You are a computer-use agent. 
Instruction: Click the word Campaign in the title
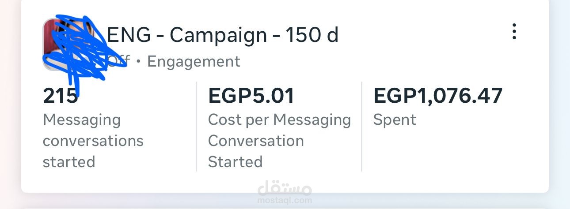[218, 35]
